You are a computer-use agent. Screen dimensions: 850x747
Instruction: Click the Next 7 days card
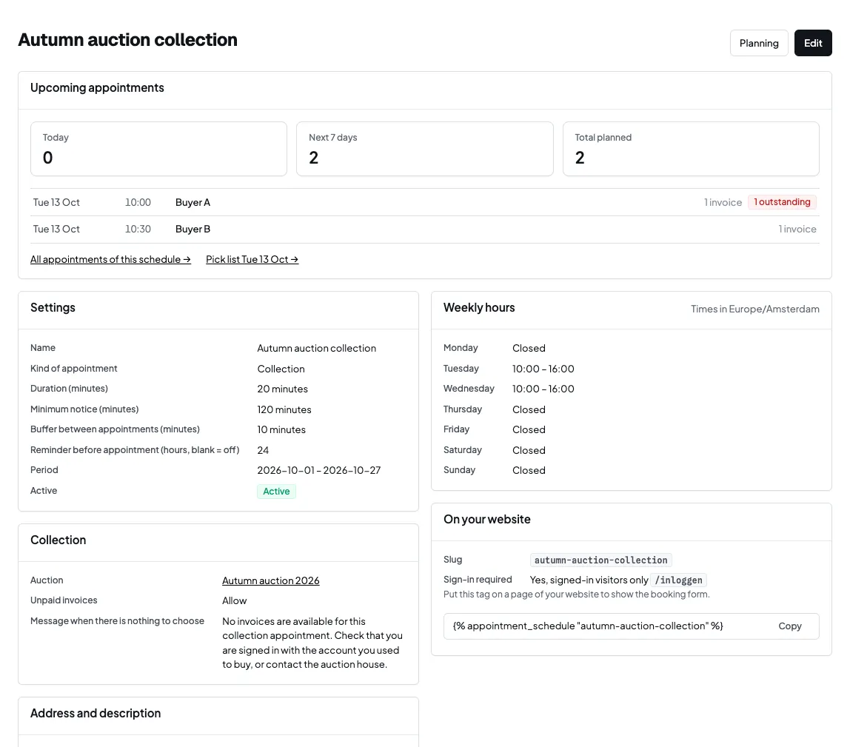coord(424,149)
